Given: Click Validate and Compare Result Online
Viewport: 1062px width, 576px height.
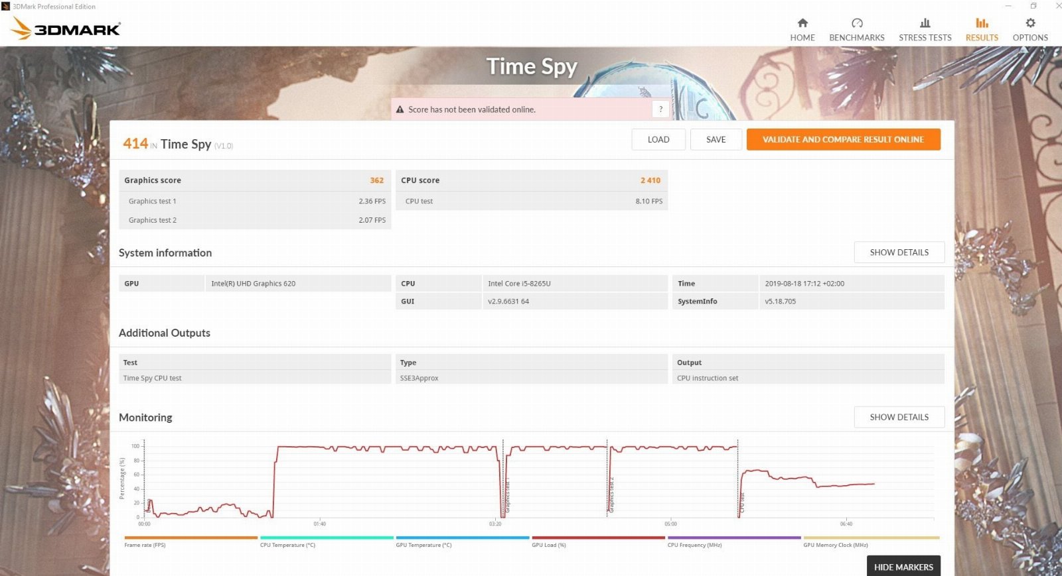Looking at the screenshot, I should (x=843, y=139).
